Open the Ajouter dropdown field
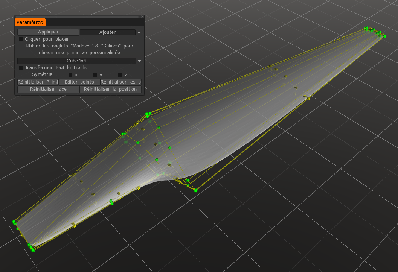The image size is (398, 272). pos(108,32)
